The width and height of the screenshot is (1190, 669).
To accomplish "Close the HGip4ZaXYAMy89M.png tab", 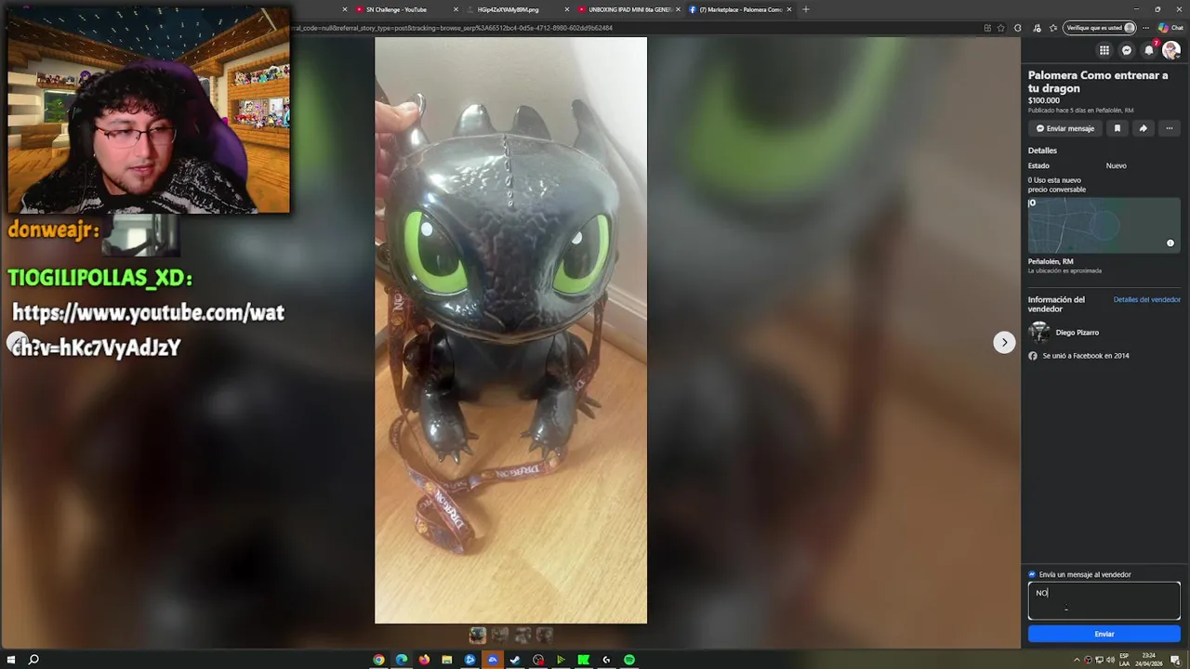I will pyautogui.click(x=567, y=9).
